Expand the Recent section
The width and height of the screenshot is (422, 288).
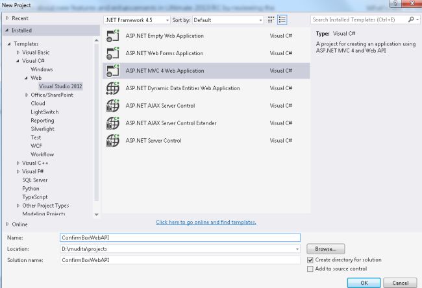click(x=7, y=18)
